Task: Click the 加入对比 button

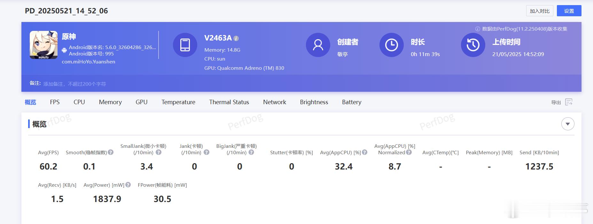Action: point(540,11)
